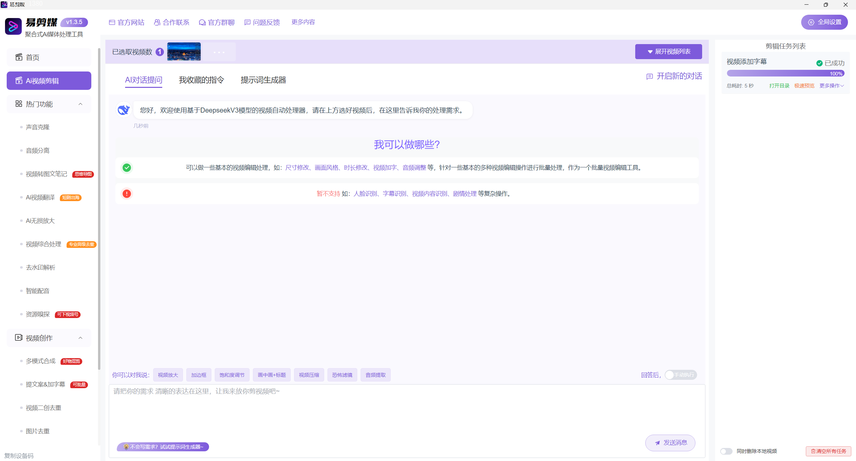
Task: Open the 更多操作 dropdown
Action: click(x=831, y=86)
